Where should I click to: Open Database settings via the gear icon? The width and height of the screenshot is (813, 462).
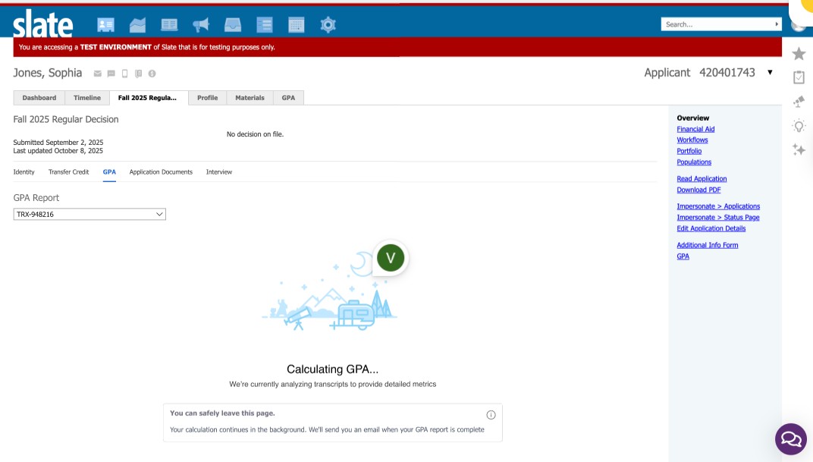328,24
